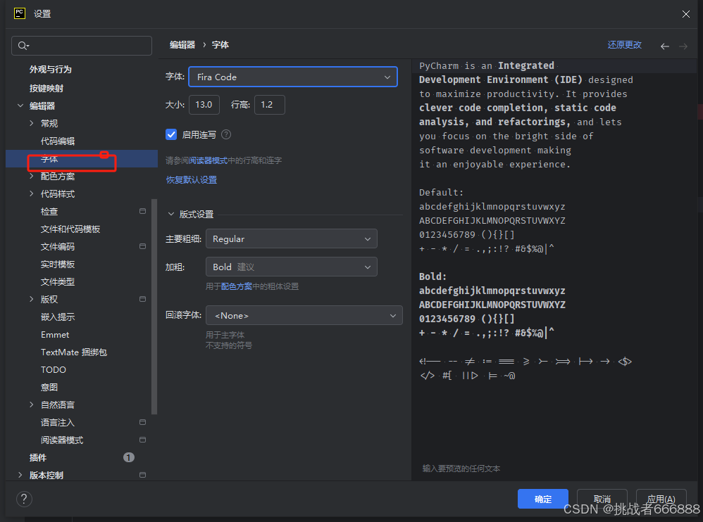This screenshot has height=522, width=703.
Task: Select 文件类型 settings item
Action: coord(57,281)
